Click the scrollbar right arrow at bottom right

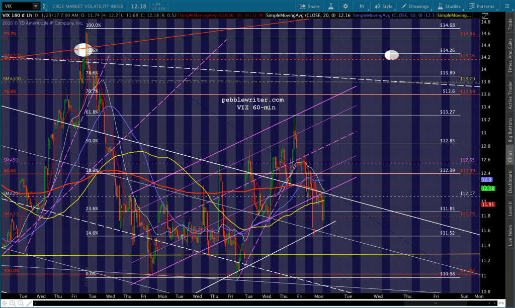(495, 303)
